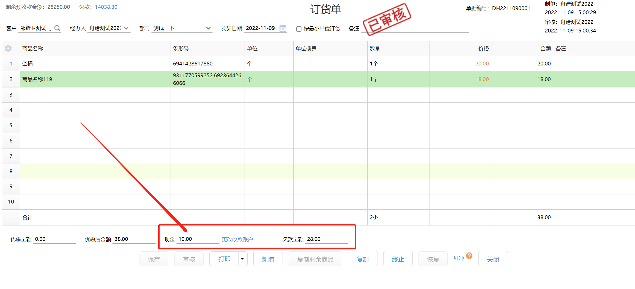Screen dimensions: 635x289
Task: Select the total amount cell 38.00
Action: click(x=522, y=217)
